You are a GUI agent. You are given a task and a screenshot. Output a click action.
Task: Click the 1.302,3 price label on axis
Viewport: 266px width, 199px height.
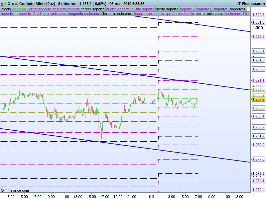(x=258, y=15)
